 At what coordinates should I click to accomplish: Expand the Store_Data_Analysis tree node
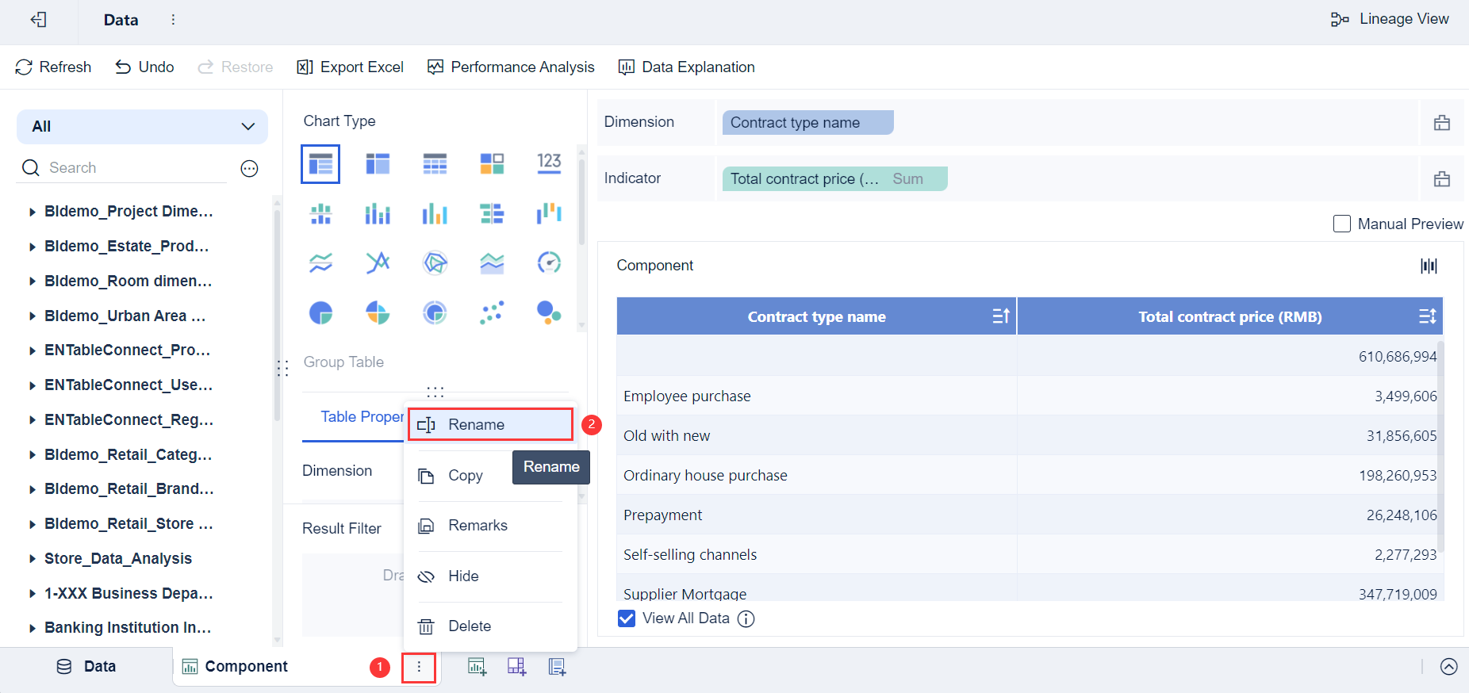pyautogui.click(x=33, y=559)
